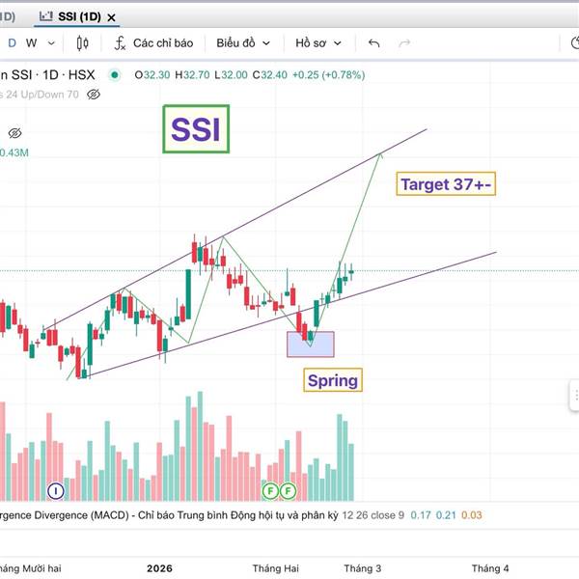Open Các chỉ báo indicators dialog
579x579 pixels.
pos(153,43)
